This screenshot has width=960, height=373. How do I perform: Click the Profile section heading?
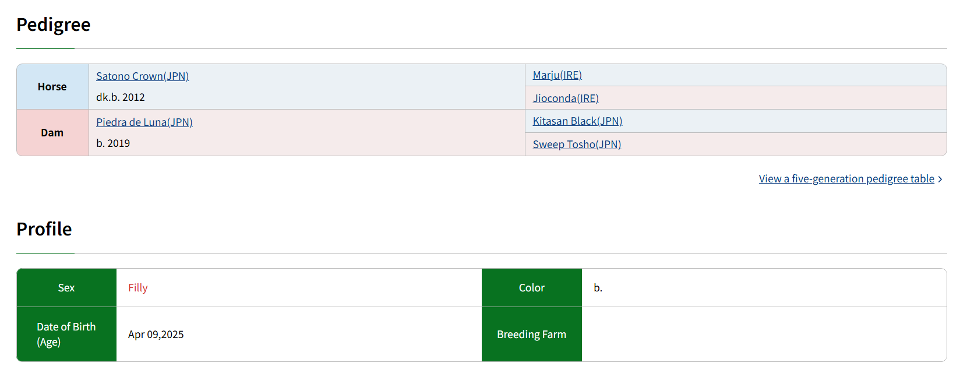pyautogui.click(x=44, y=229)
